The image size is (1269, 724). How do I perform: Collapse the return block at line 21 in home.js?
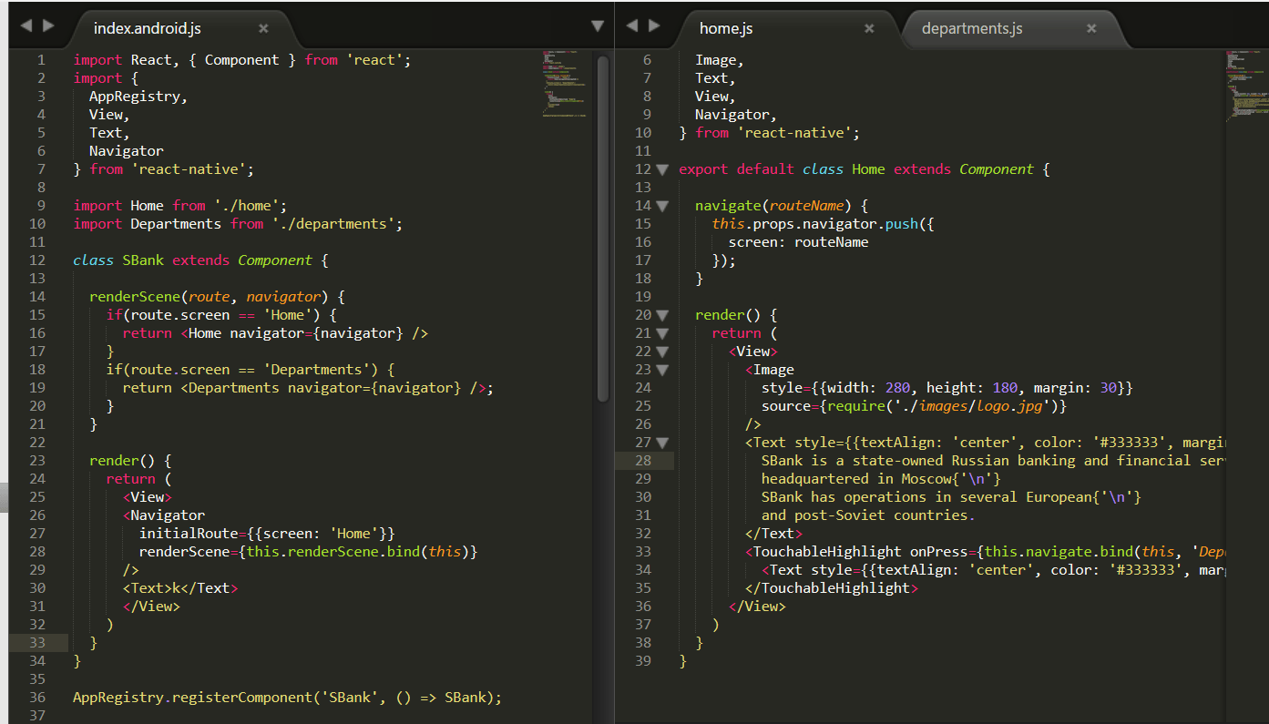pos(662,333)
